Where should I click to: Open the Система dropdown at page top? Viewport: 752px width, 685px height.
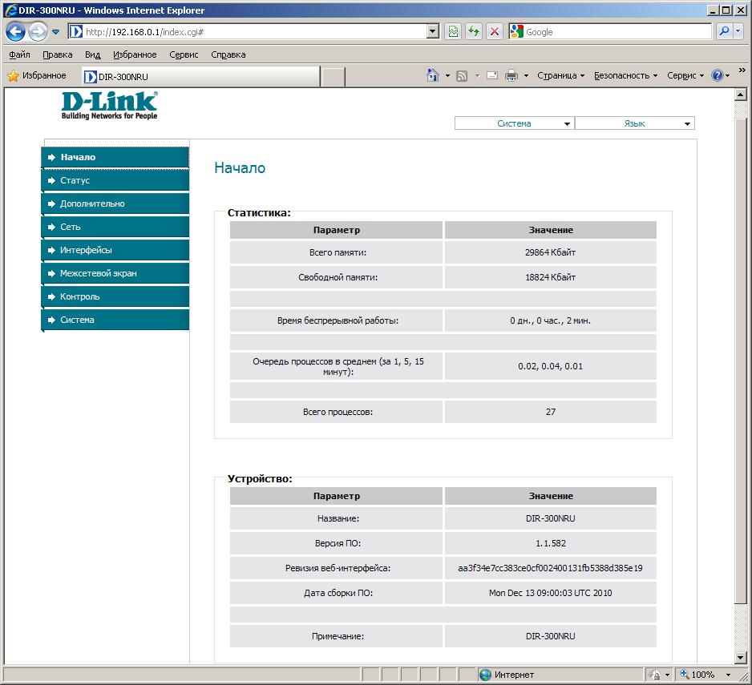(514, 123)
